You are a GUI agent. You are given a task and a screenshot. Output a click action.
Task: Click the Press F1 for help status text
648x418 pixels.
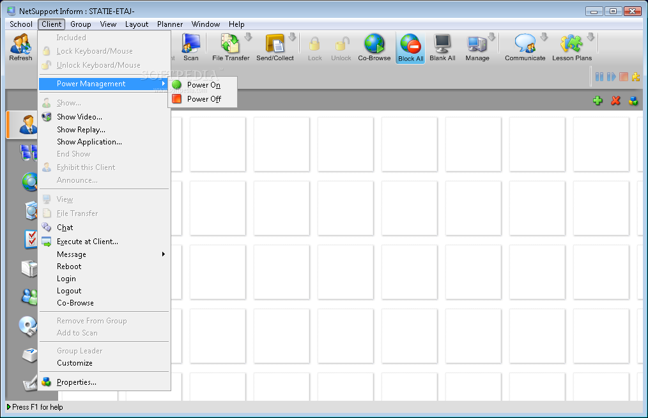tap(37, 407)
